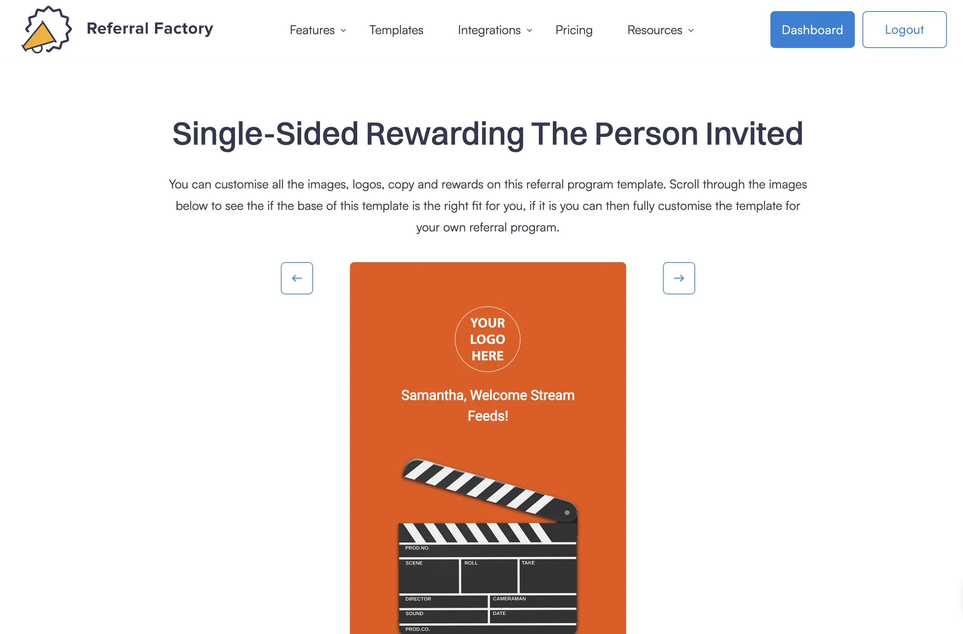Click the Dashboard button

coord(812,29)
